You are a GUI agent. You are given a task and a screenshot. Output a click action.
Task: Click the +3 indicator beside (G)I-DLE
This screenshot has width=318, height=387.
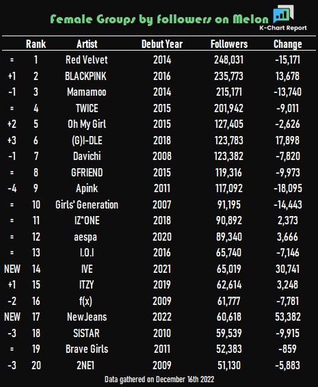(12, 140)
